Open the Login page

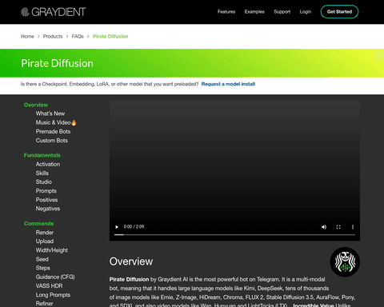306,12
